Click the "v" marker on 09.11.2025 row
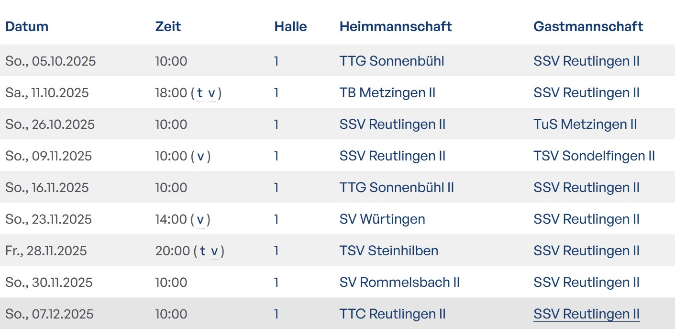The width and height of the screenshot is (675, 330). pyautogui.click(x=200, y=156)
